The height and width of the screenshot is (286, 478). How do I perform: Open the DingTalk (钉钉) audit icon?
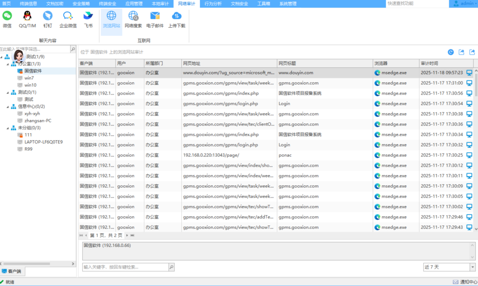[x=48, y=19]
